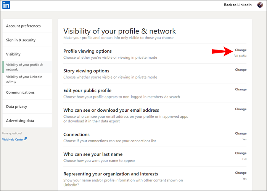This screenshot has width=267, height=191.
Task: Open the Advertising data section
Action: coord(20,121)
